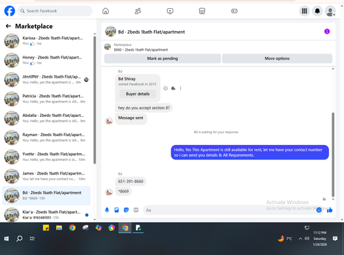Open the volume control in tray
The image size is (344, 255).
307,239
